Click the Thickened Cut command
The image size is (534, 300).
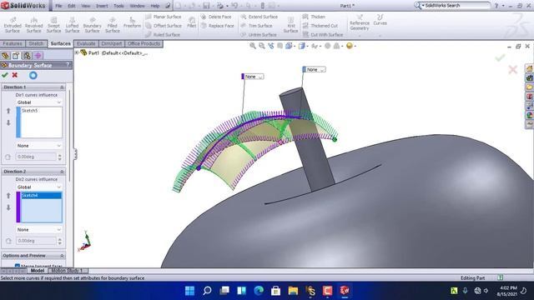coord(320,26)
